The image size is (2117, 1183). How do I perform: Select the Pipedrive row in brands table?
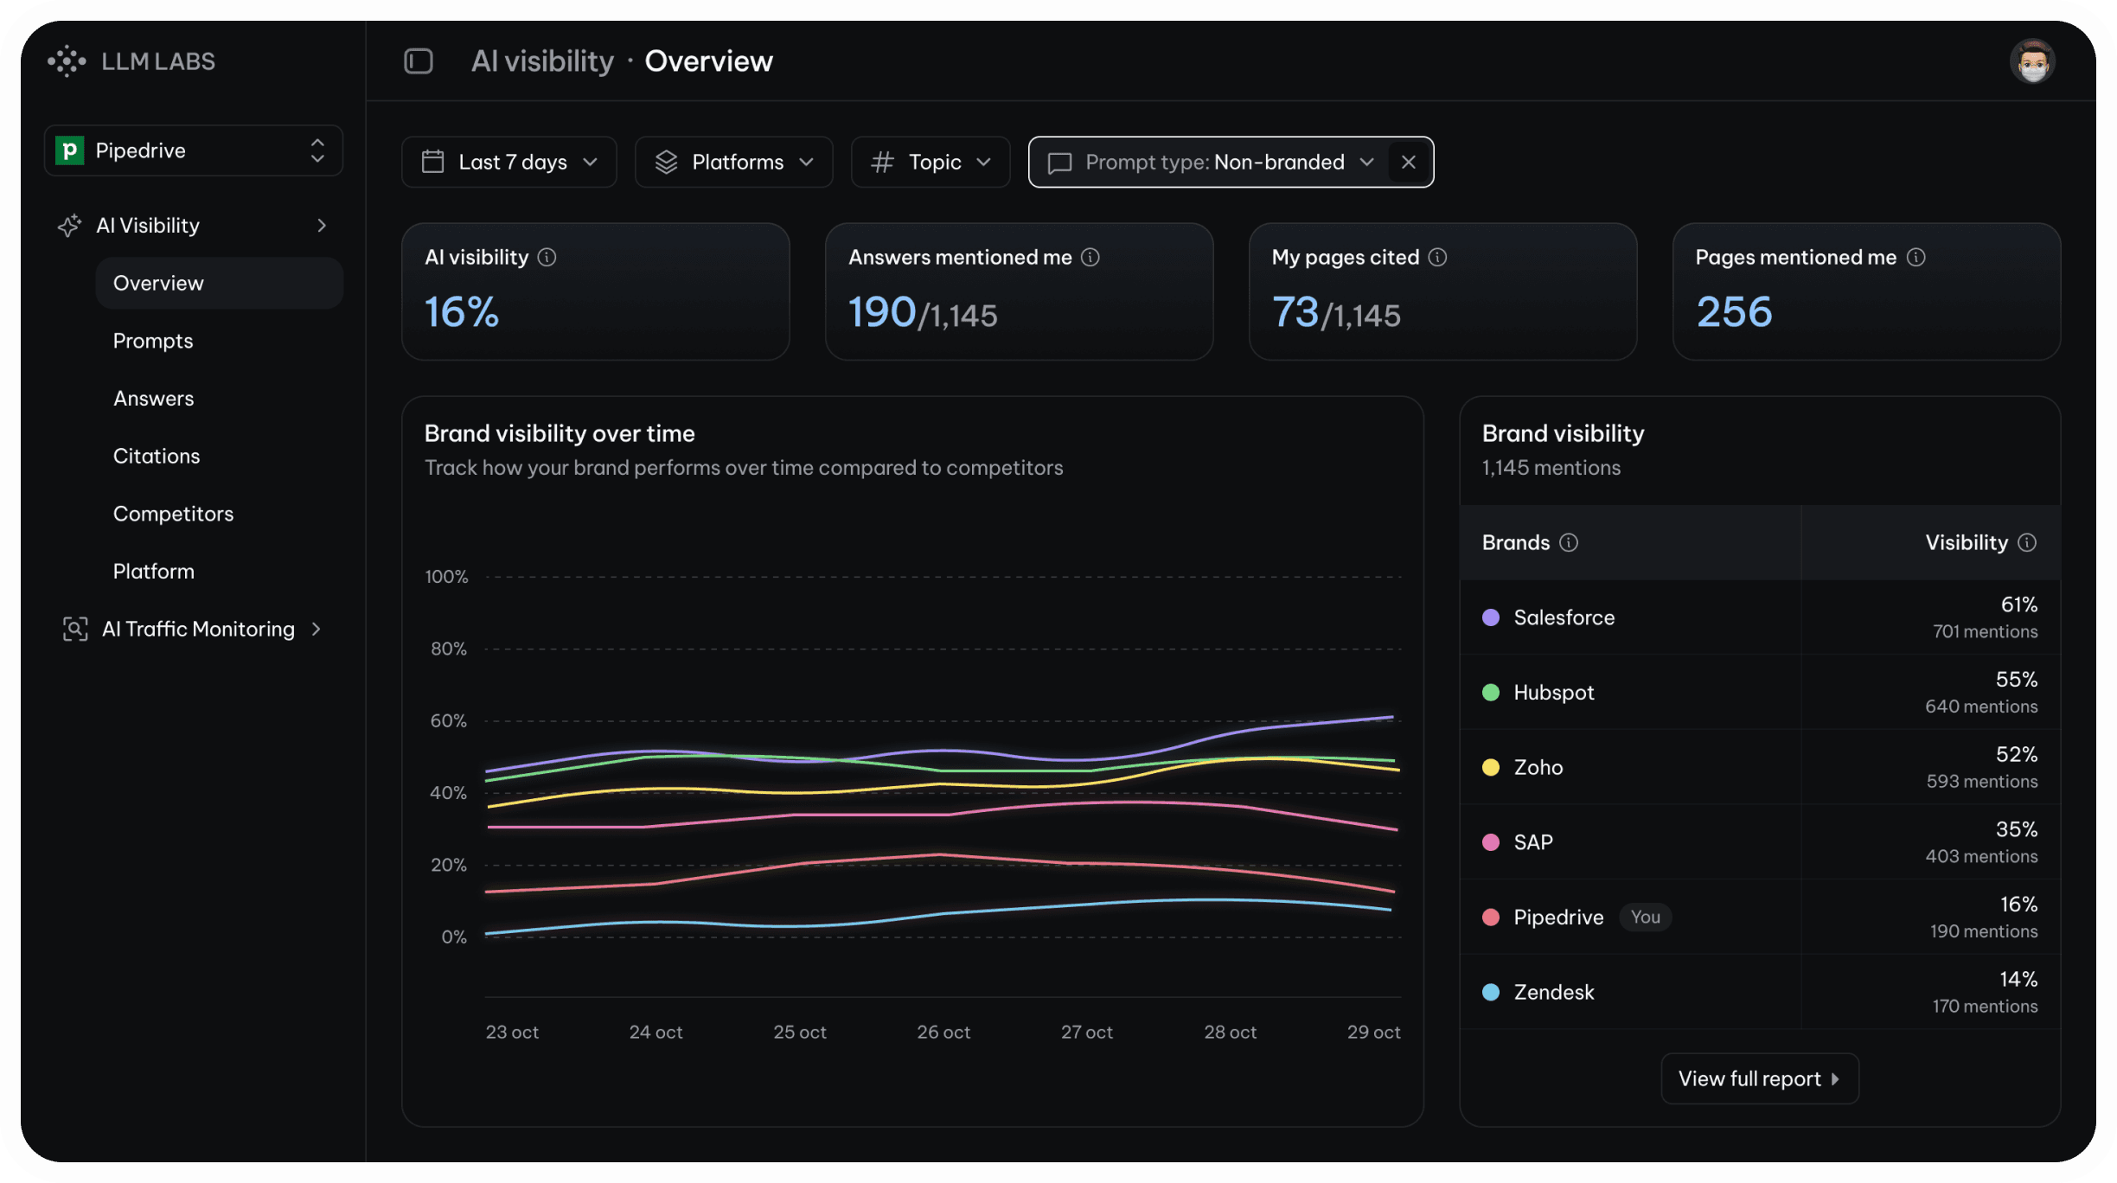[x=1558, y=918]
